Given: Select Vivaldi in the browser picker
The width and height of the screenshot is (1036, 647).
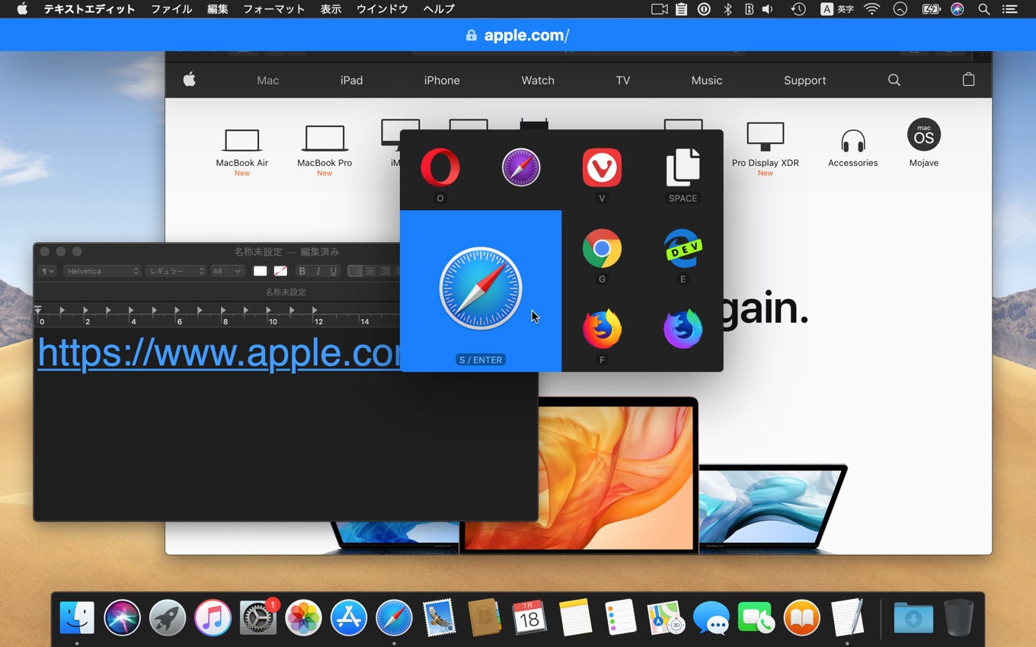Looking at the screenshot, I should click(602, 167).
